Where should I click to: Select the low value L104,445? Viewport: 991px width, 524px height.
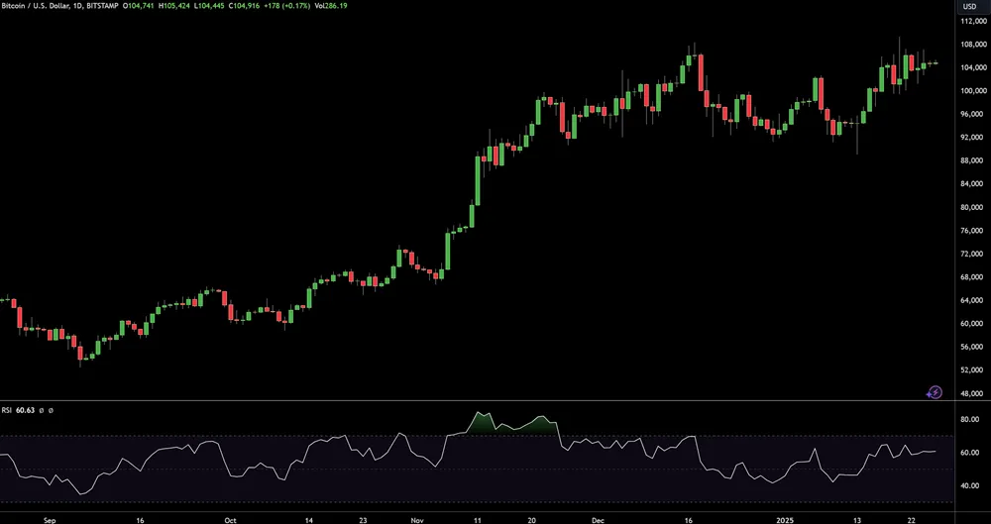click(209, 5)
